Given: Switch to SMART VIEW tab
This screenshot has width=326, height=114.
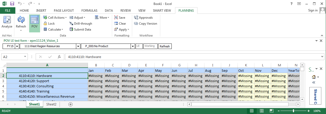Looking at the screenshot, I should [162, 11].
